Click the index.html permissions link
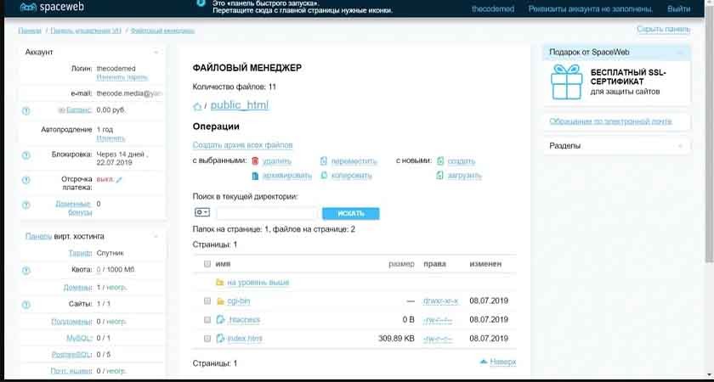The height and width of the screenshot is (382, 714). click(438, 339)
